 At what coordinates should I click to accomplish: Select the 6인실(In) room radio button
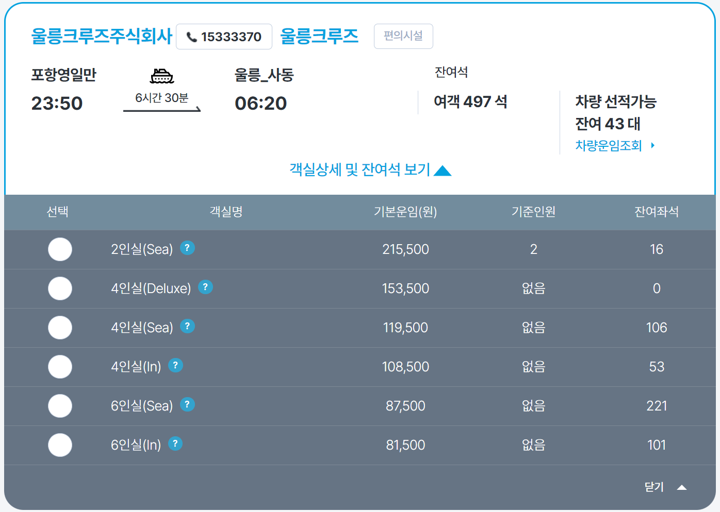[60, 445]
